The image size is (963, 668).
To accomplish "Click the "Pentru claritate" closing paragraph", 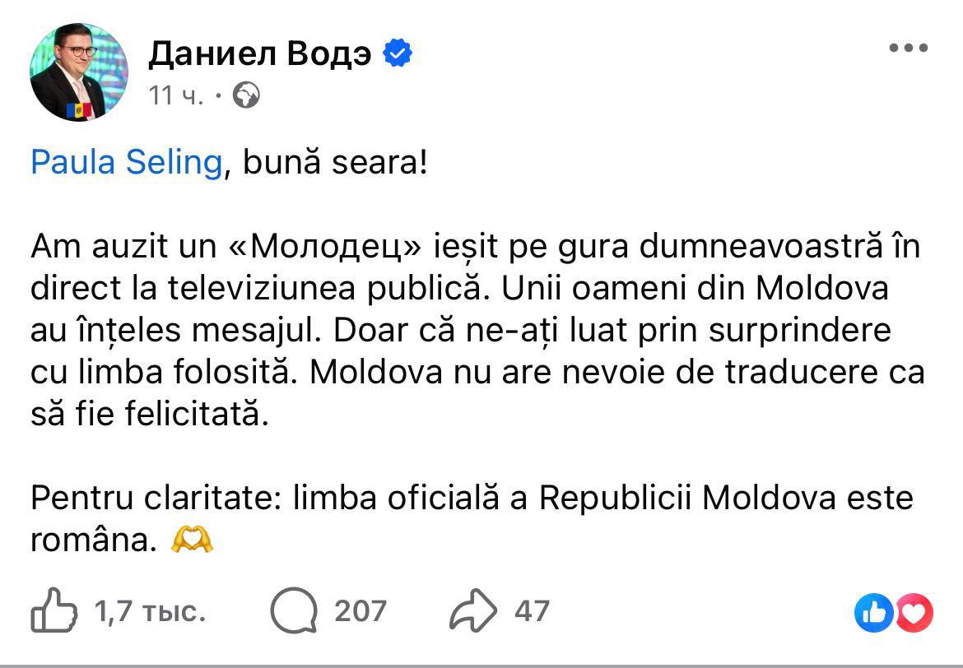I will coord(472,499).
